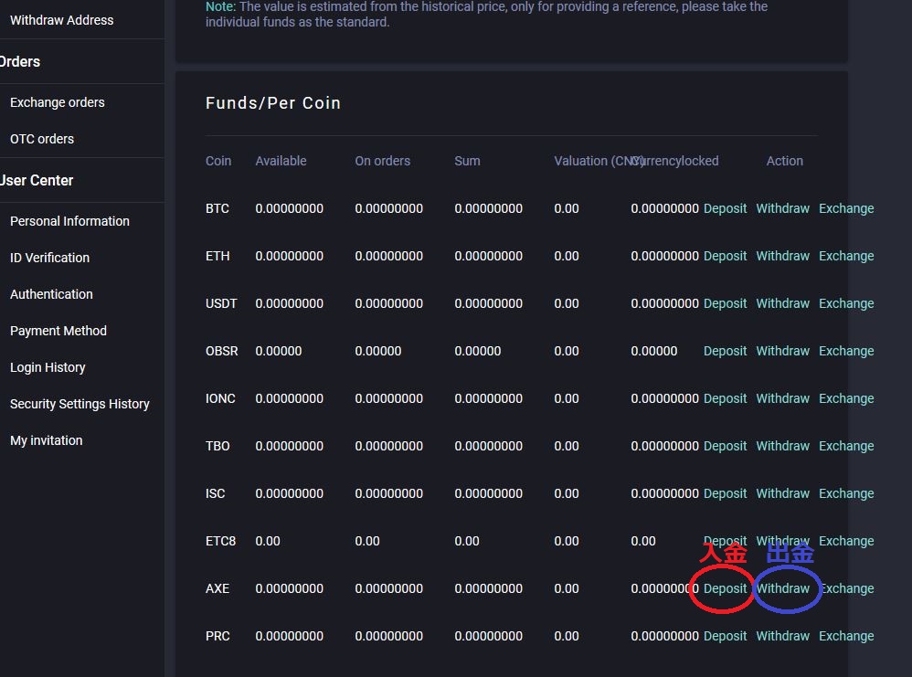Go to OTC orders

point(42,139)
